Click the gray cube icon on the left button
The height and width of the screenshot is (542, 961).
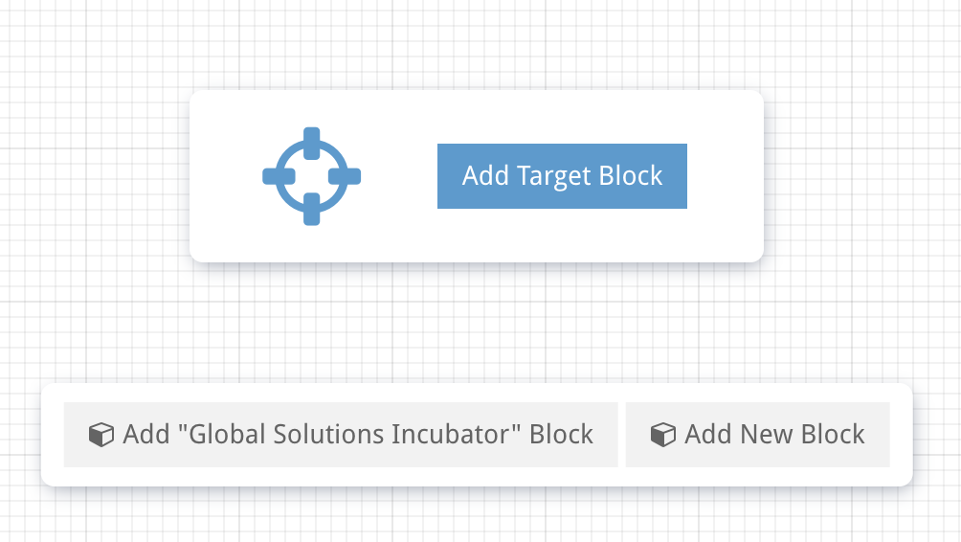101,435
